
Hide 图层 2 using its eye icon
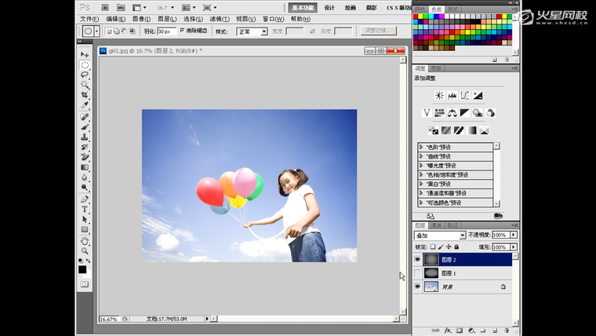pos(417,259)
